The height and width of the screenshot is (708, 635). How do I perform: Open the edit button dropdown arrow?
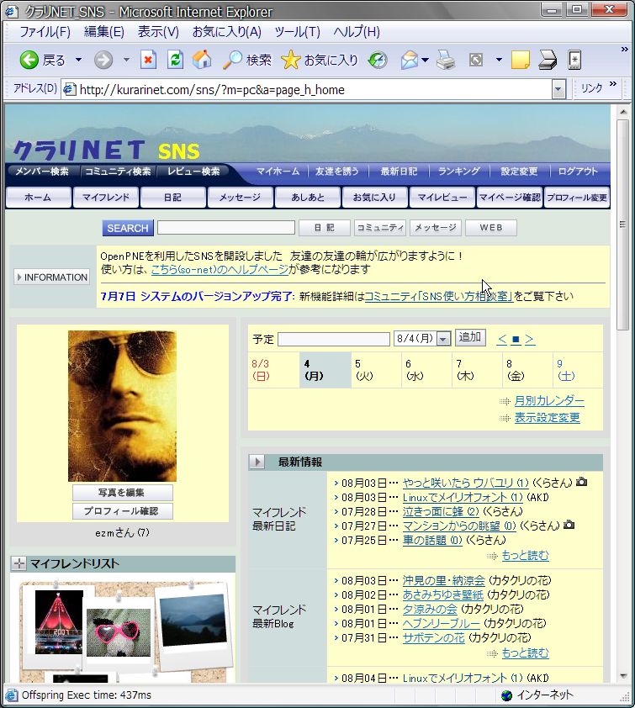[499, 60]
